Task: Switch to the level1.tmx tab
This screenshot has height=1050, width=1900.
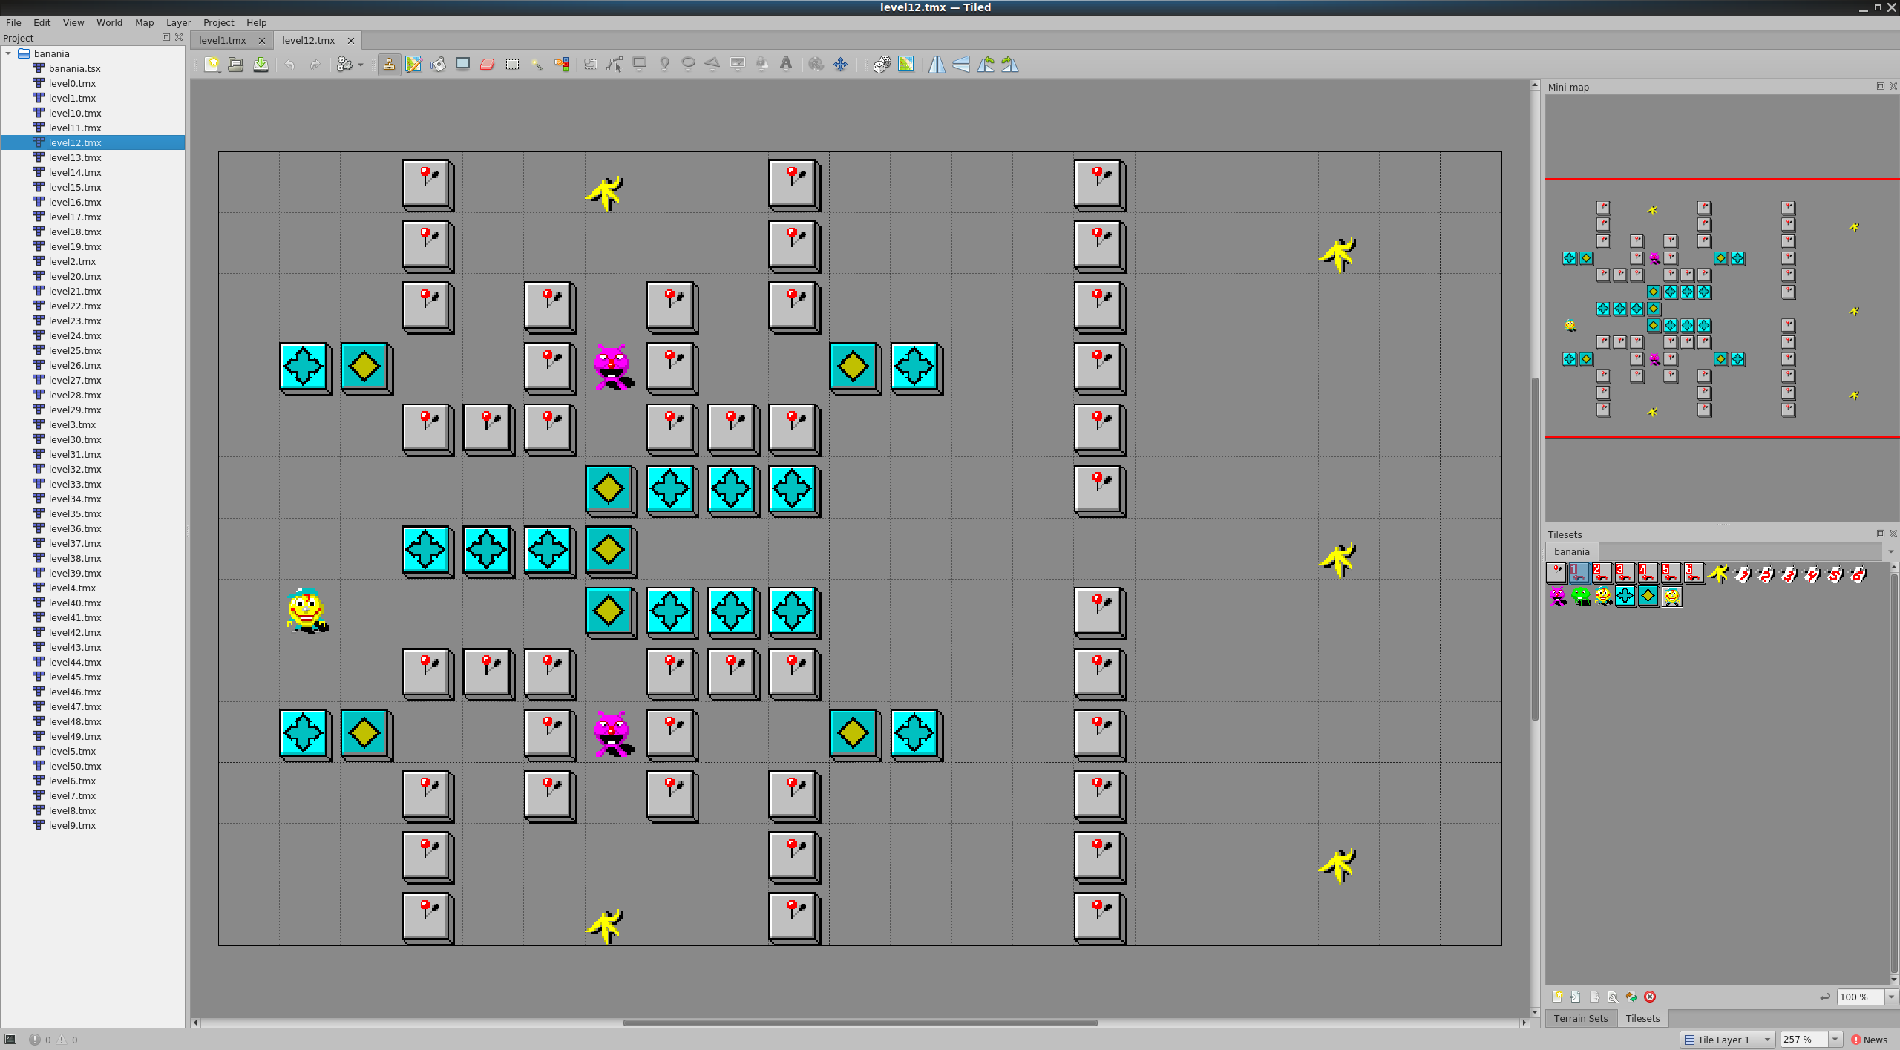Action: pos(222,40)
